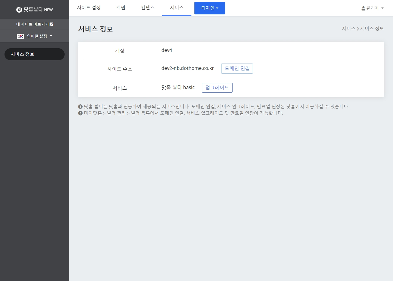
Task: Select 서비스 정보 in the sidebar
Action: (35, 54)
